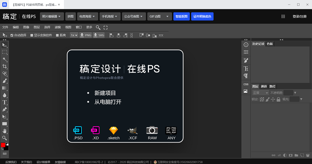Click the search magnifier in menu bar
Viewport: 312px width, 164px height.
coord(98,27)
